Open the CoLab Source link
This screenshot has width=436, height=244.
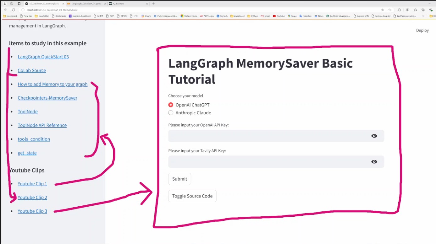click(32, 70)
